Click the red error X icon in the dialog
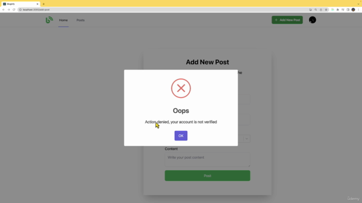362x203 pixels. click(181, 89)
